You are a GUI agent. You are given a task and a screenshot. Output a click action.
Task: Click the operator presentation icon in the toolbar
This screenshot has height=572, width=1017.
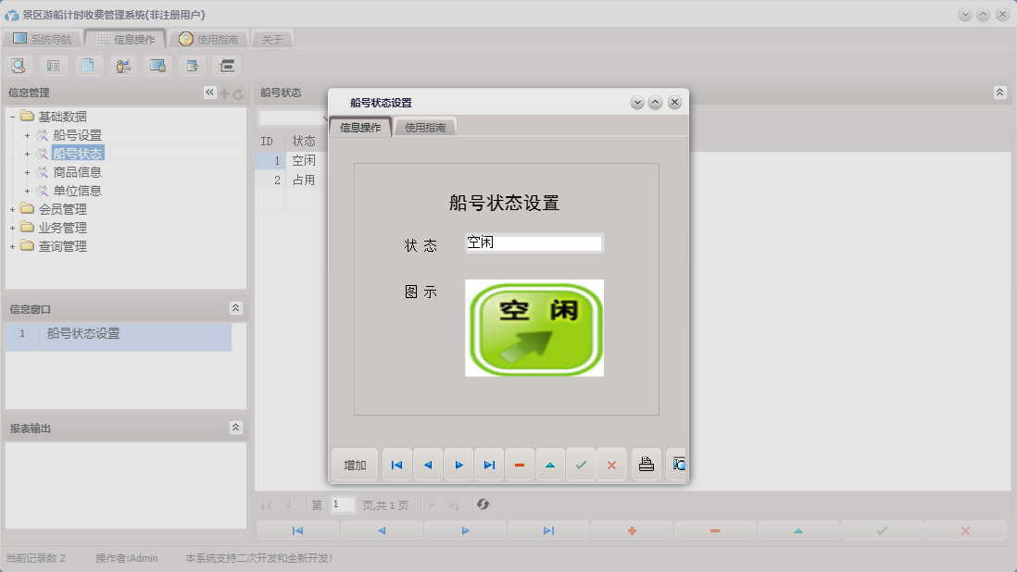[x=123, y=65]
